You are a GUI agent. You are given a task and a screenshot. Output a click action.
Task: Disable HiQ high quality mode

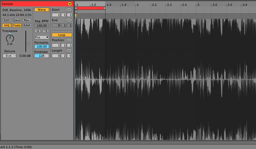[6, 25]
